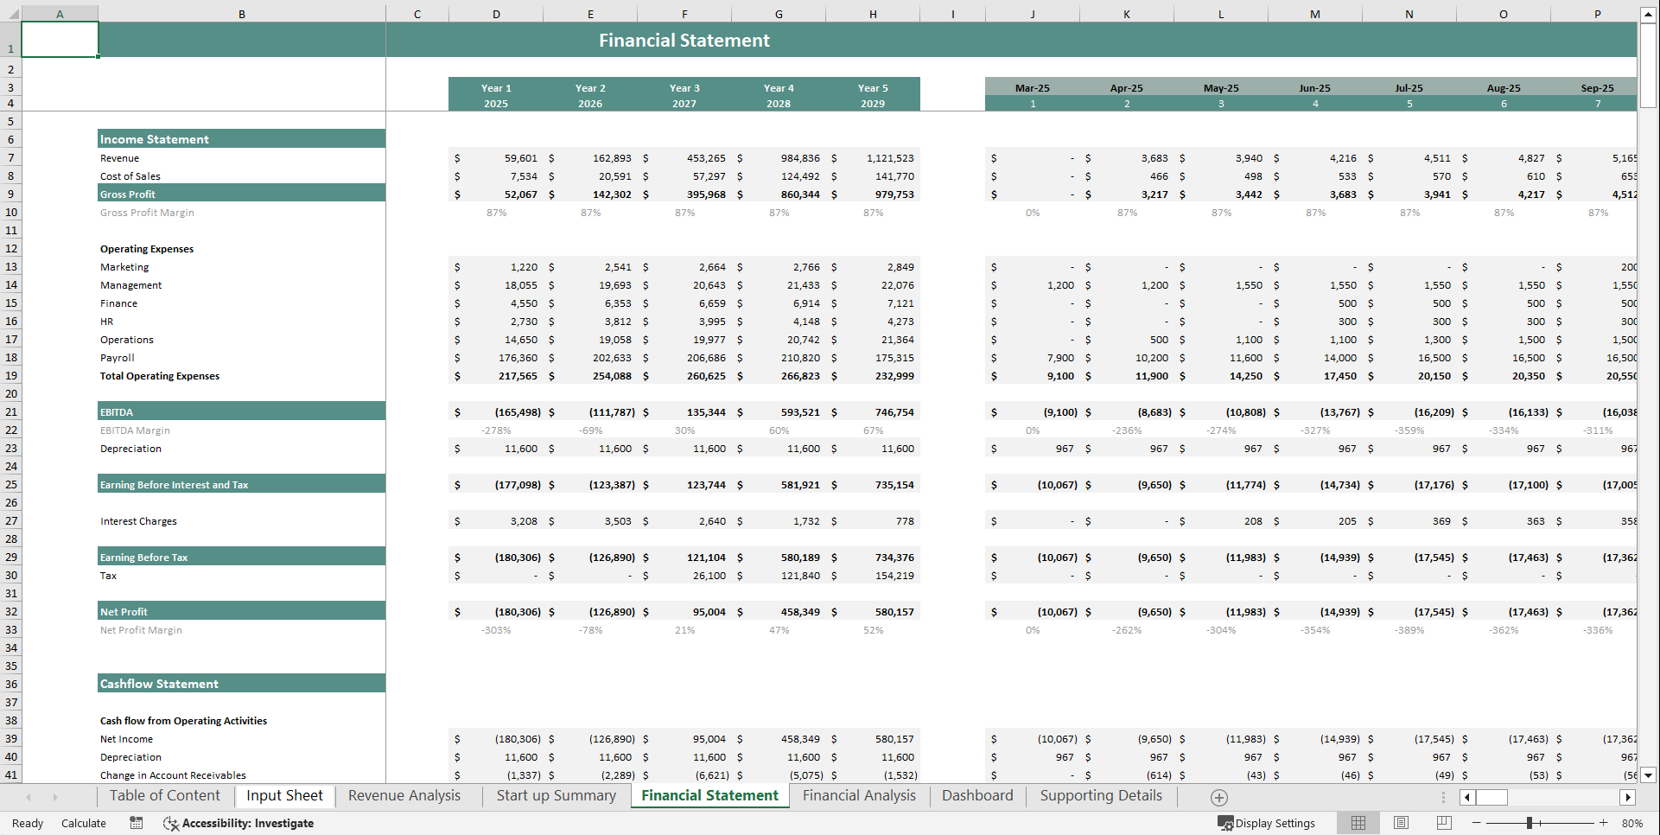1660x835 pixels.
Task: Run the Accessibility Investigate checker
Action: [239, 823]
